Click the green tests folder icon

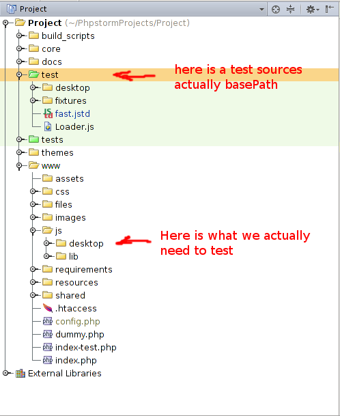coord(33,139)
